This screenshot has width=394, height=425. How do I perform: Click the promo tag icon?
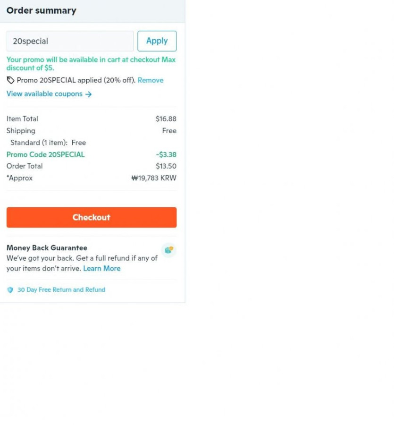pos(10,80)
